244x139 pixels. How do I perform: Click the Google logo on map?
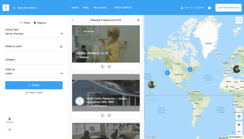pyautogui.click(x=150, y=137)
